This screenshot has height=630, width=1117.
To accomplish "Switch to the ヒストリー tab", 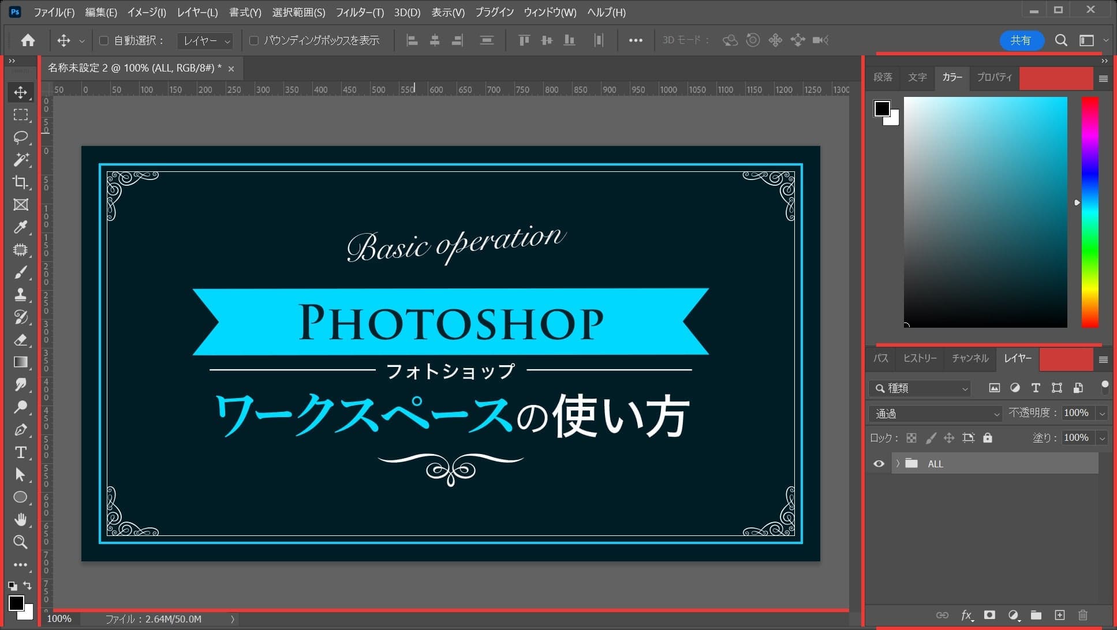I will pos(920,358).
